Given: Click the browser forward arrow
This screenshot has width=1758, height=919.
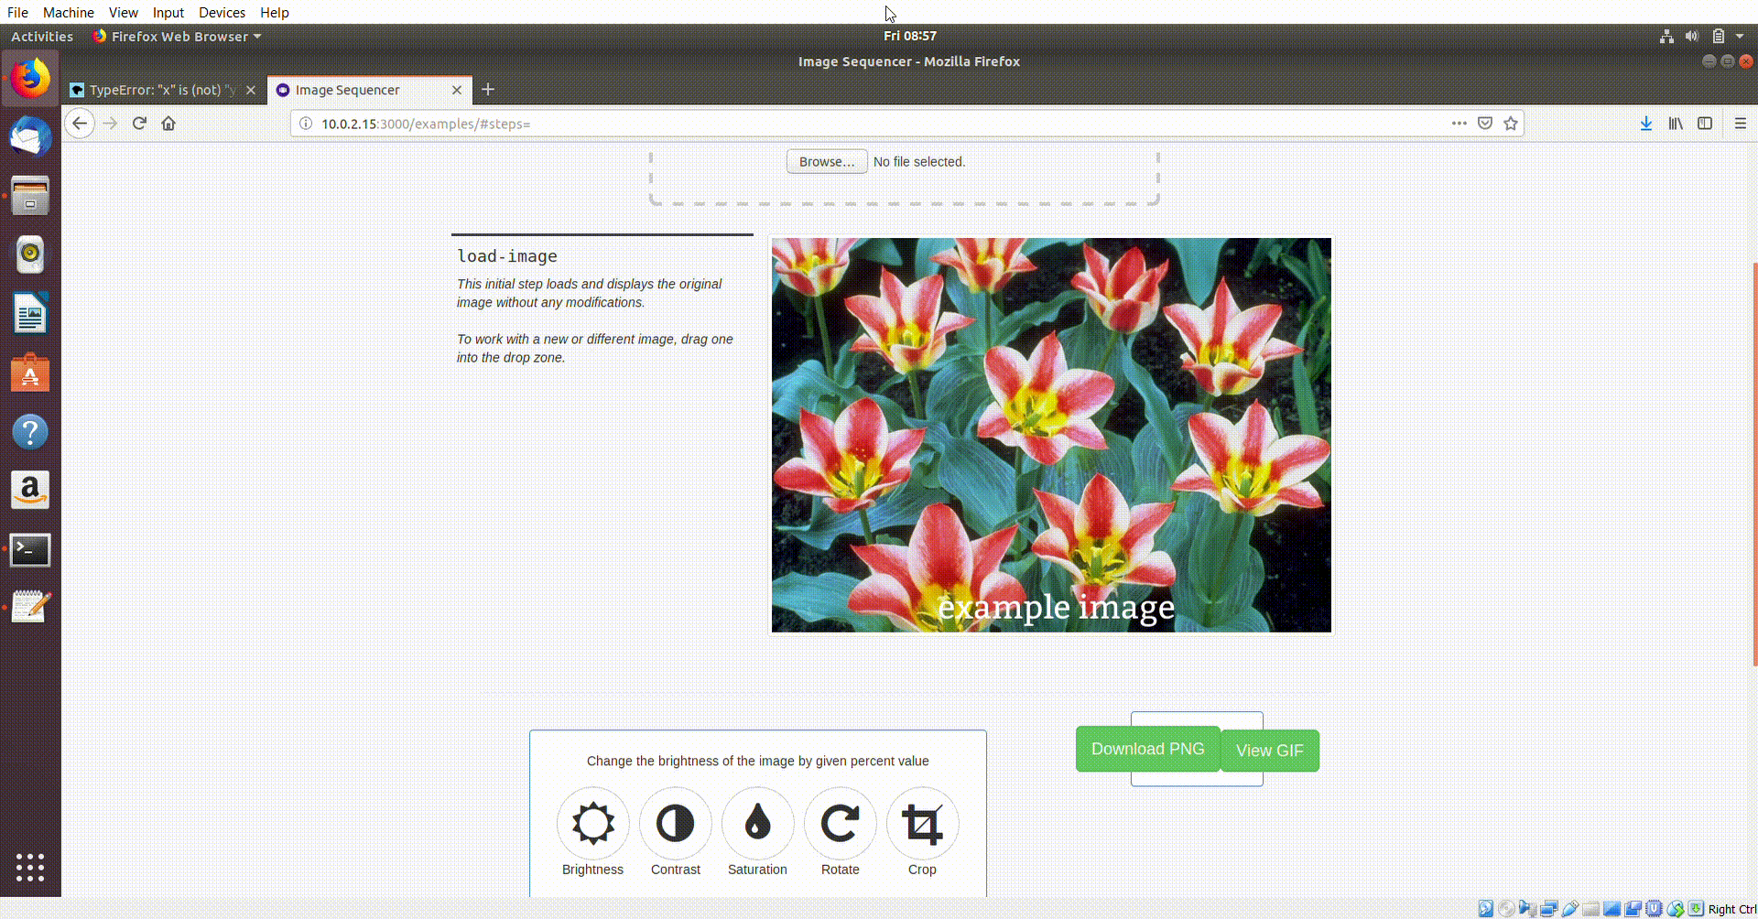Looking at the screenshot, I should click(x=111, y=123).
